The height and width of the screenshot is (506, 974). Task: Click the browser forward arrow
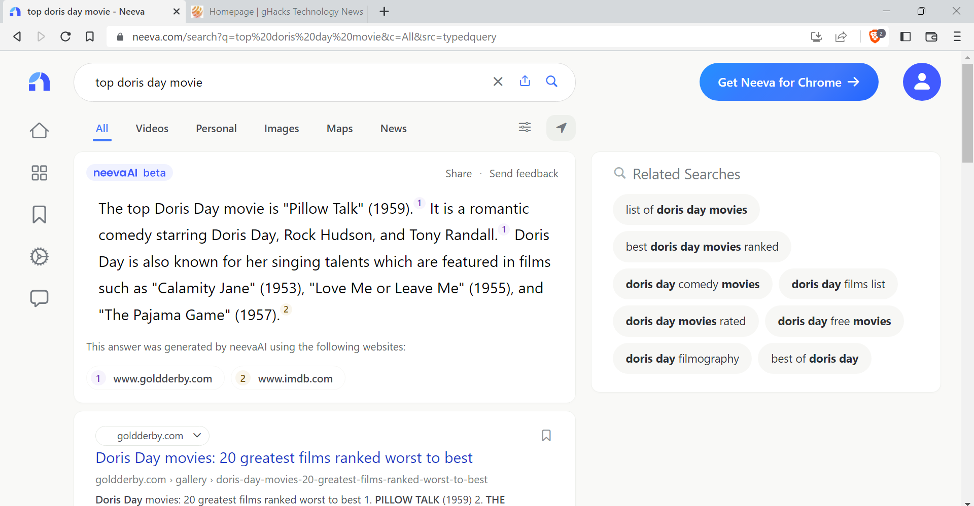coord(41,36)
